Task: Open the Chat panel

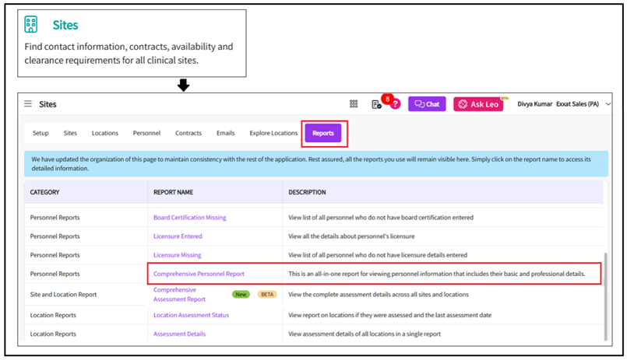Action: [427, 104]
